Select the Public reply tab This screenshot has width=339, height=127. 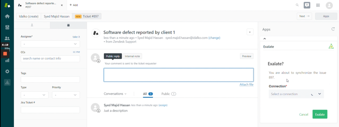coord(113,56)
